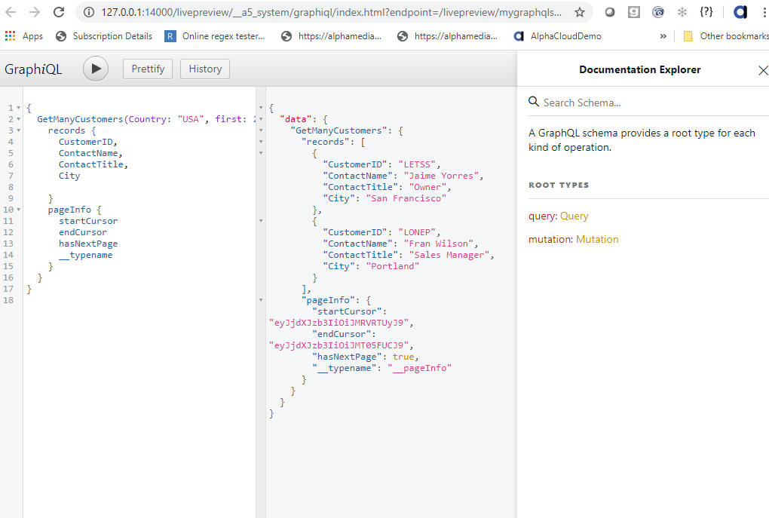Click the search magnifier icon in docs

(x=534, y=102)
